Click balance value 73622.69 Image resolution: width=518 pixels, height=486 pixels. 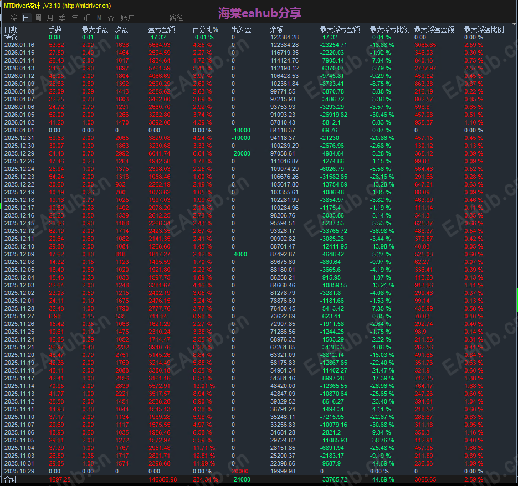283,316
